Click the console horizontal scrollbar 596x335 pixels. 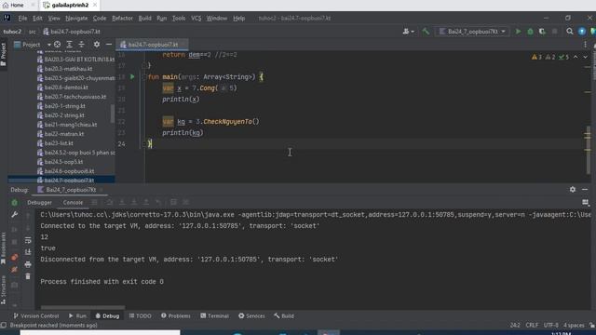click(83, 307)
